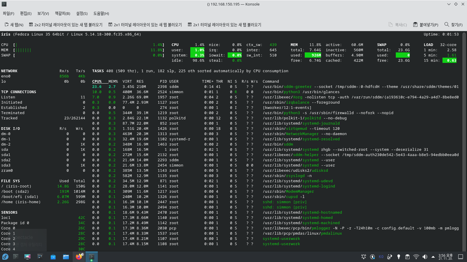
Task: Open the software updates tray icon
Action: [372, 257]
